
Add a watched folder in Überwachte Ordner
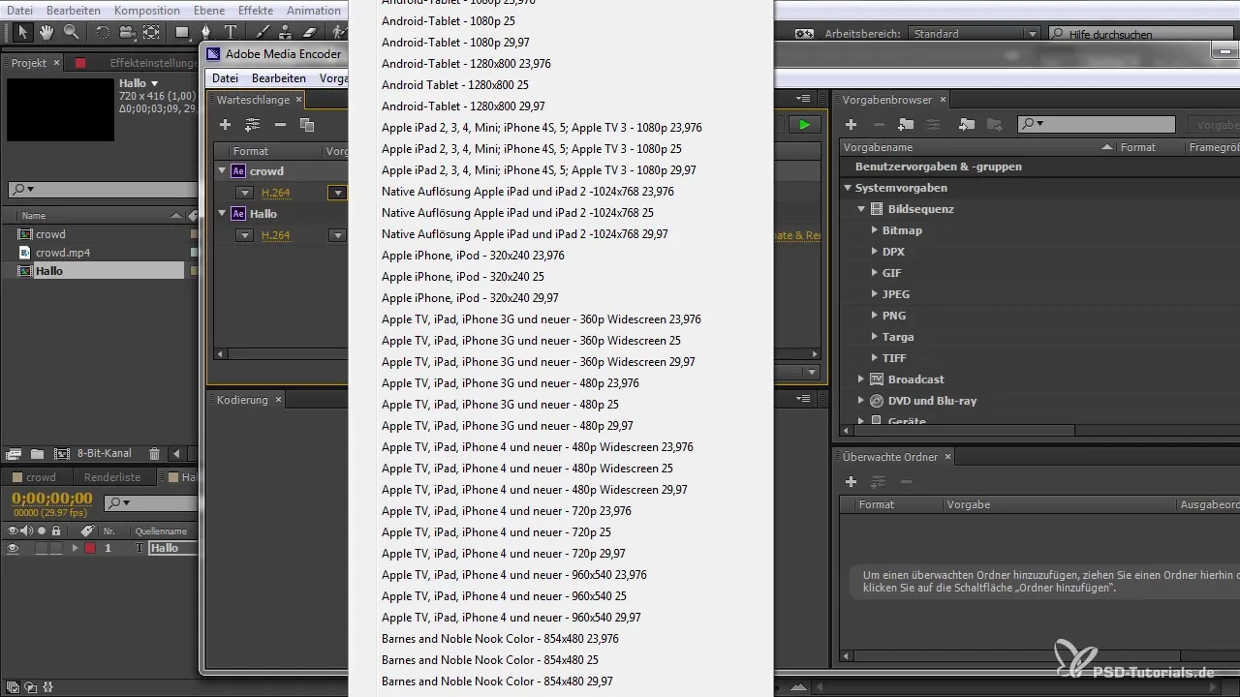pyautogui.click(x=852, y=481)
